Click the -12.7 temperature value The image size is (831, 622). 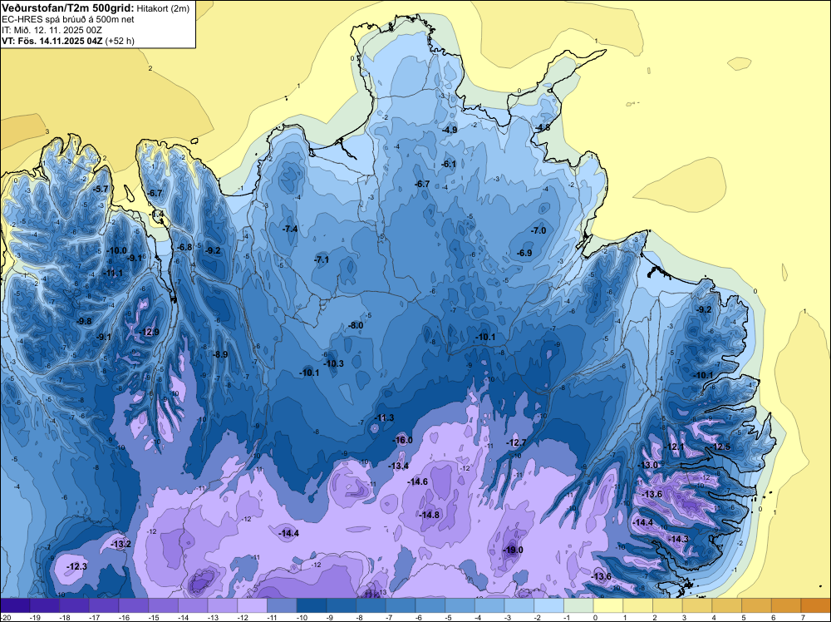(516, 442)
